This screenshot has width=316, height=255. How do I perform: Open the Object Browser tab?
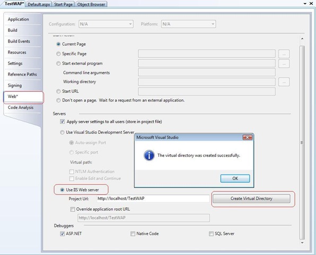click(x=91, y=4)
